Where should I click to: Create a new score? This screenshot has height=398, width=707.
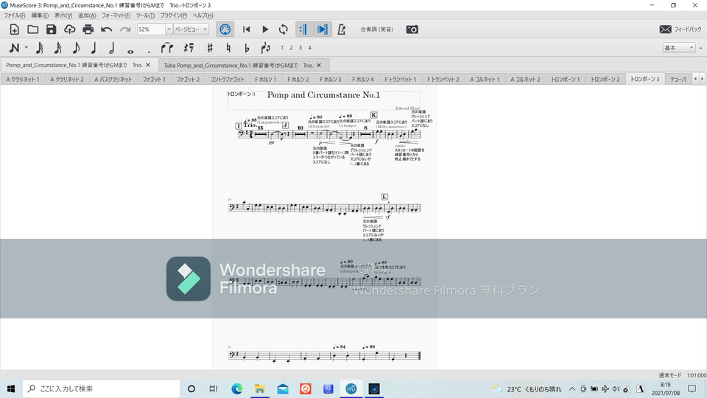pos(15,29)
